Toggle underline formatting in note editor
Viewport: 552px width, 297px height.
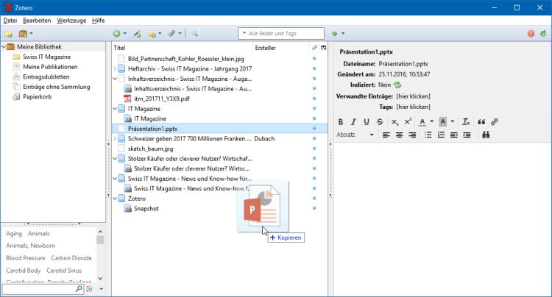pyautogui.click(x=367, y=122)
